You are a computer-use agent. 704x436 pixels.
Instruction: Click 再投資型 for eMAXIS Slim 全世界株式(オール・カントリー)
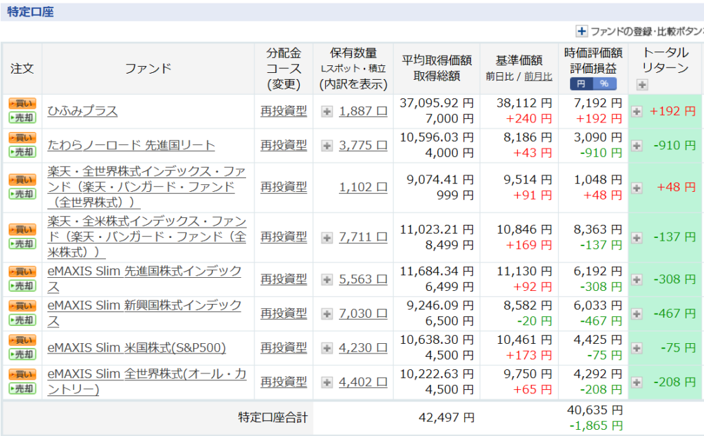point(284,382)
